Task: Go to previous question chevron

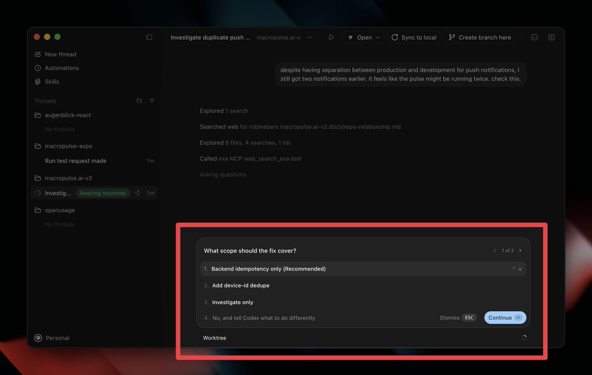Action: [x=495, y=251]
